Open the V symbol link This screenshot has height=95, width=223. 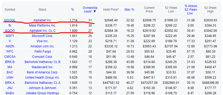point(10,41)
